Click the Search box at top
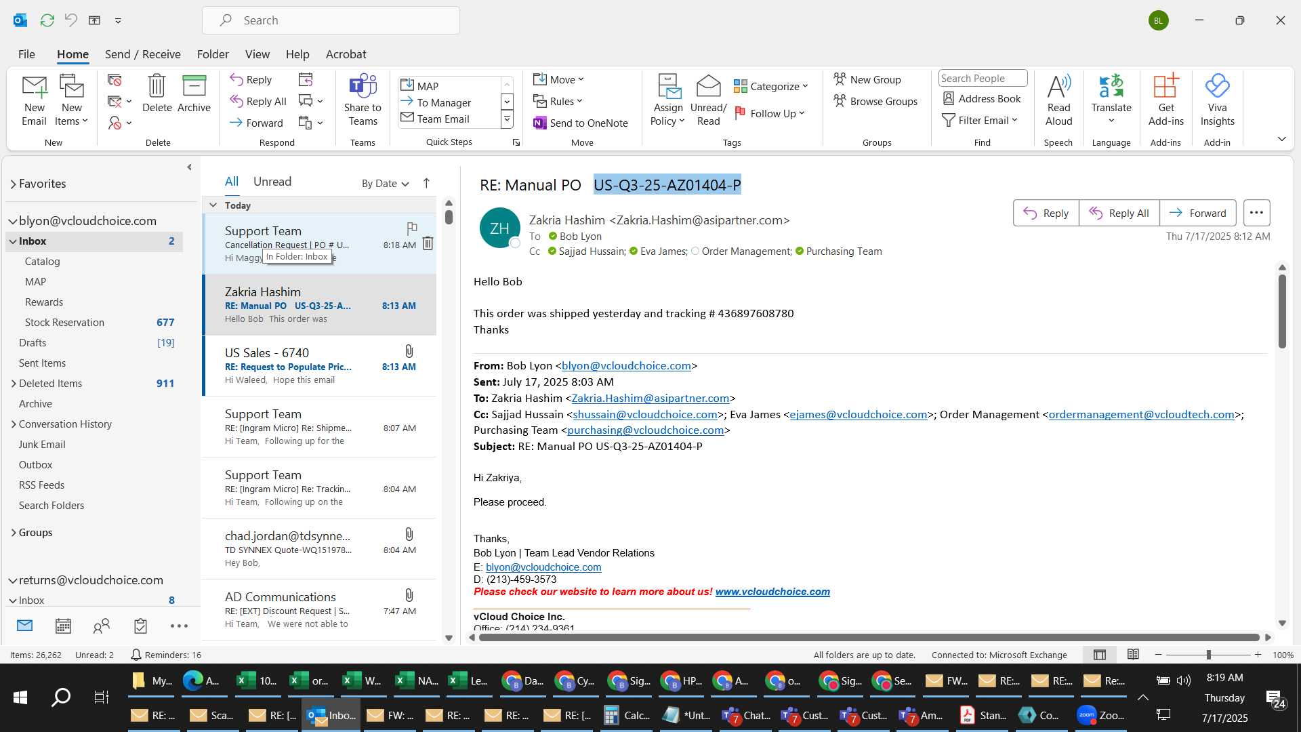Image resolution: width=1301 pixels, height=732 pixels. point(331,20)
